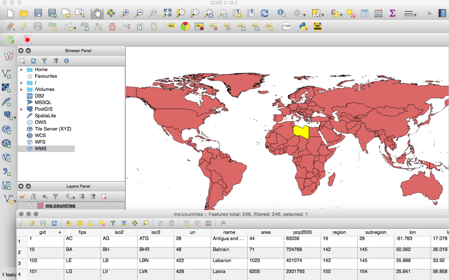Image resolution: width=449 pixels, height=280 pixels.
Task: Open the Field Calculator in main toolbar
Action: point(379,14)
